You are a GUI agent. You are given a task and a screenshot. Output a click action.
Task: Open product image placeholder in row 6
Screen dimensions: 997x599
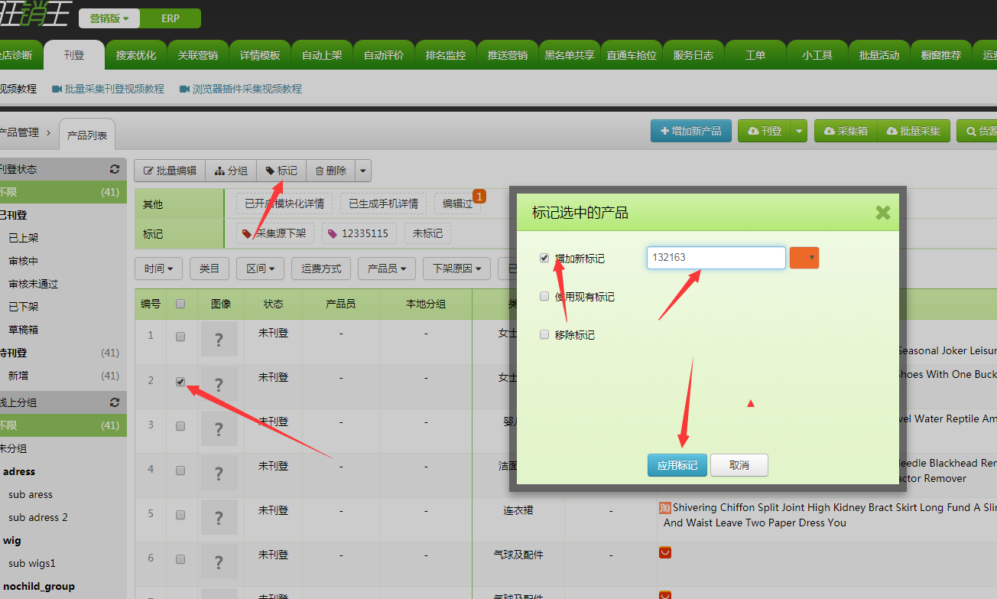coord(219,561)
